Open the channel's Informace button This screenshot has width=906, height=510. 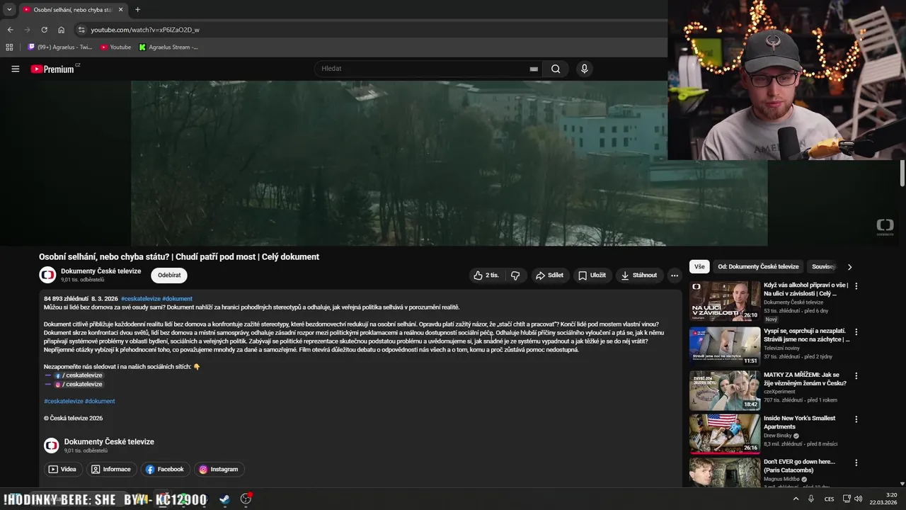point(110,469)
